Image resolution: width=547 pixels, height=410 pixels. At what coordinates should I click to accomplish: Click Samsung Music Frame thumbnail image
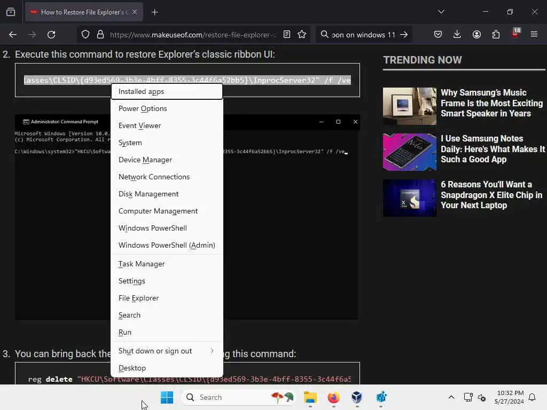coord(410,106)
